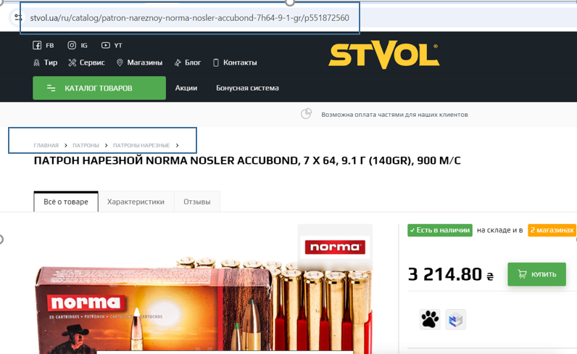This screenshot has width=577, height=354.
Task: Open the Акции promotions menu item
Action: [x=186, y=88]
